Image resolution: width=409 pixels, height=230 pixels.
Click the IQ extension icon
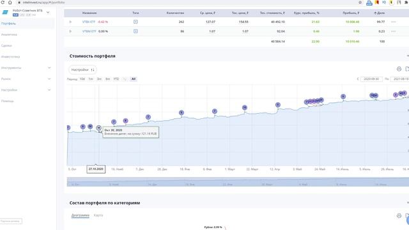(x=384, y=3)
